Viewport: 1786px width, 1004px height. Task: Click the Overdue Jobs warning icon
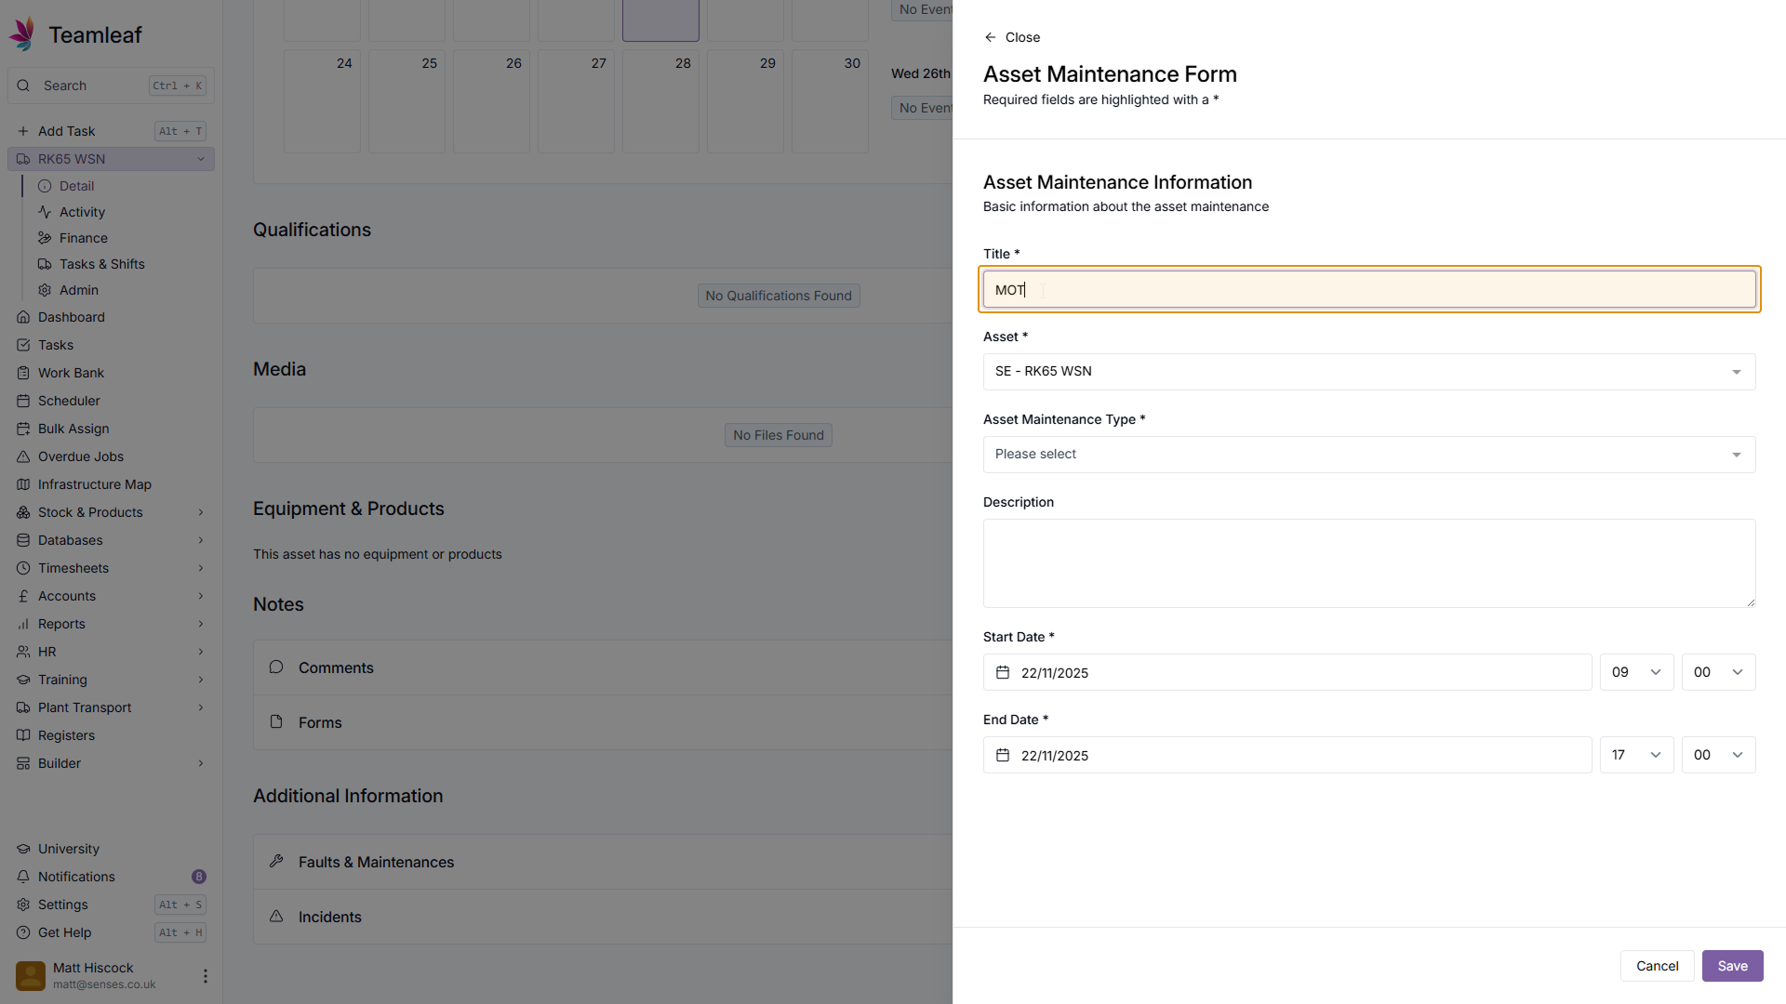(23, 456)
